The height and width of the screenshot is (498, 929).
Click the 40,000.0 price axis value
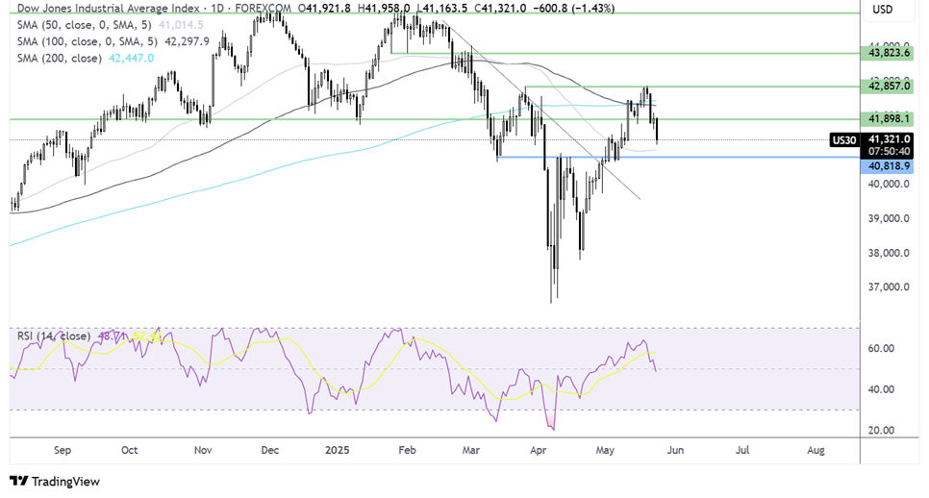pos(889,185)
